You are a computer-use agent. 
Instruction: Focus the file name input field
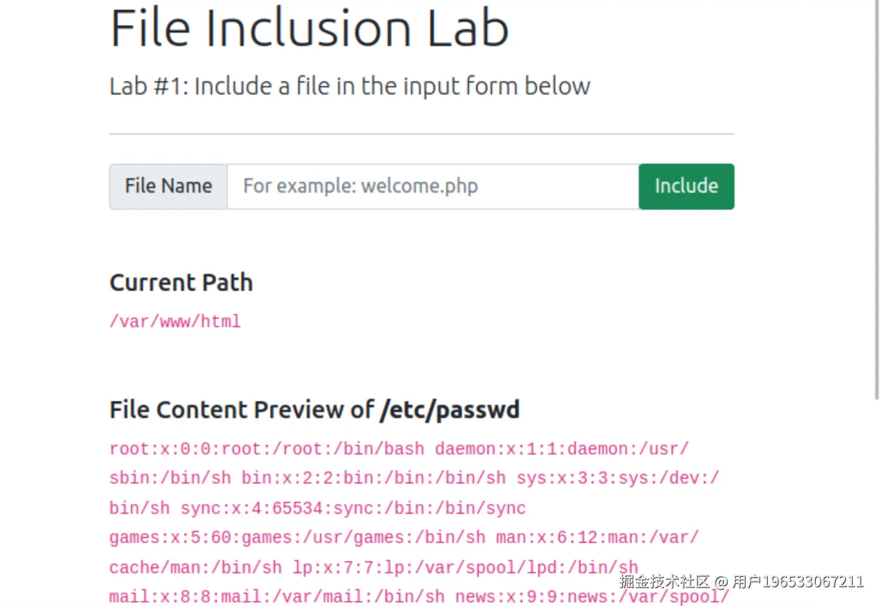(433, 186)
